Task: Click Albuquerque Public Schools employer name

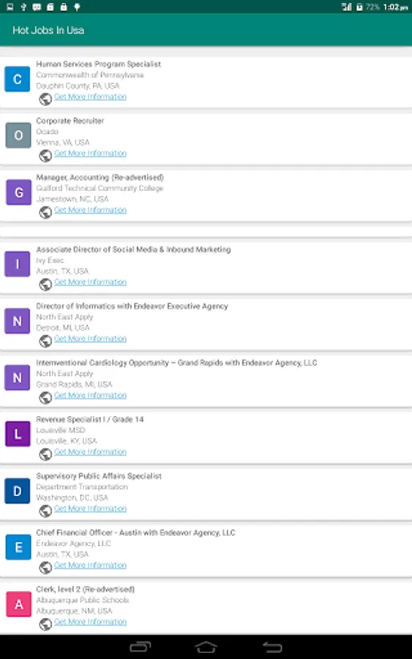Action: coord(82,600)
